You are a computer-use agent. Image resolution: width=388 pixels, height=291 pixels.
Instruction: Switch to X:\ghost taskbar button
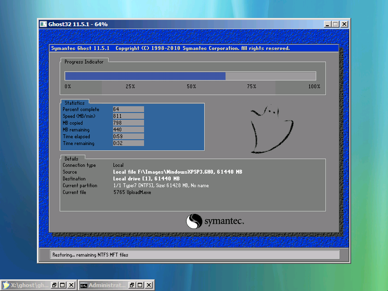tap(38, 285)
